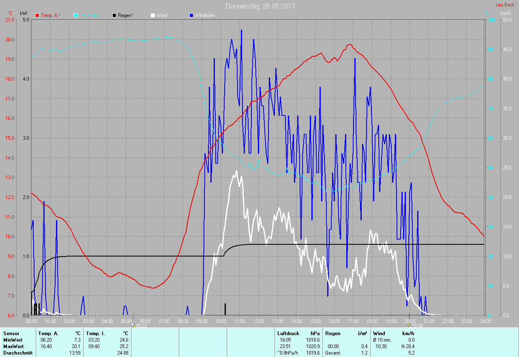This screenshot has height=357, width=519.
Task: Select the Temp. A. column header
Action: pos(48,333)
